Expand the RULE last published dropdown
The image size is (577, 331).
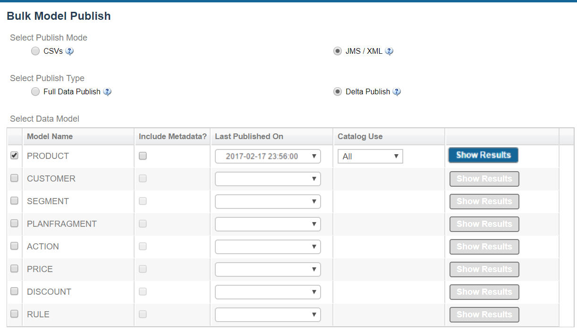tap(268, 315)
